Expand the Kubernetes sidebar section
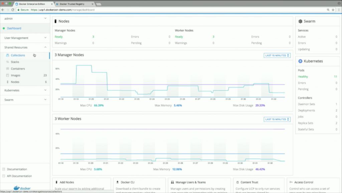Screen dimensions: 342x193 (25, 90)
